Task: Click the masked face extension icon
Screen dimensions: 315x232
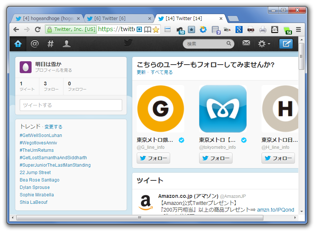Action: click(250, 30)
